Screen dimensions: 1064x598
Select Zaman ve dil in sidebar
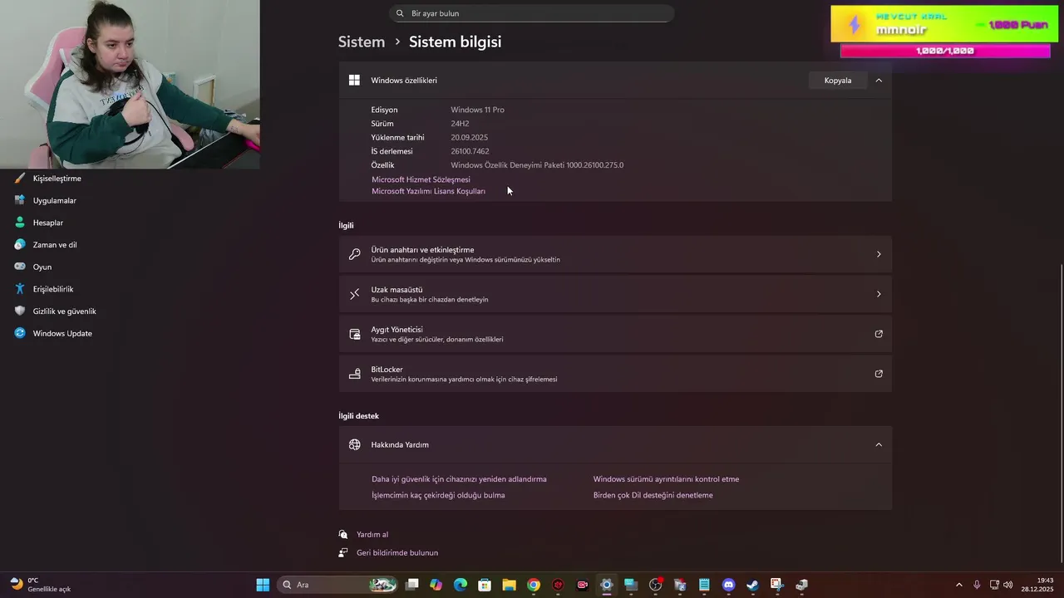coord(55,245)
